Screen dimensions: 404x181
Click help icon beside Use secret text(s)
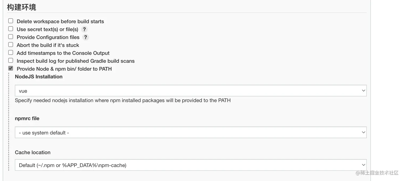tap(84, 29)
